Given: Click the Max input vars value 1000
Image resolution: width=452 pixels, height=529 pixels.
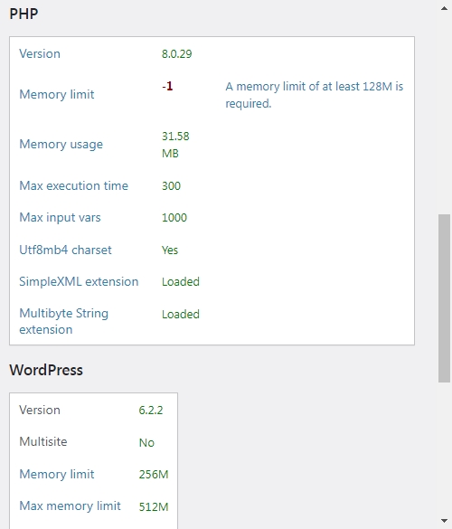Looking at the screenshot, I should 174,218.
